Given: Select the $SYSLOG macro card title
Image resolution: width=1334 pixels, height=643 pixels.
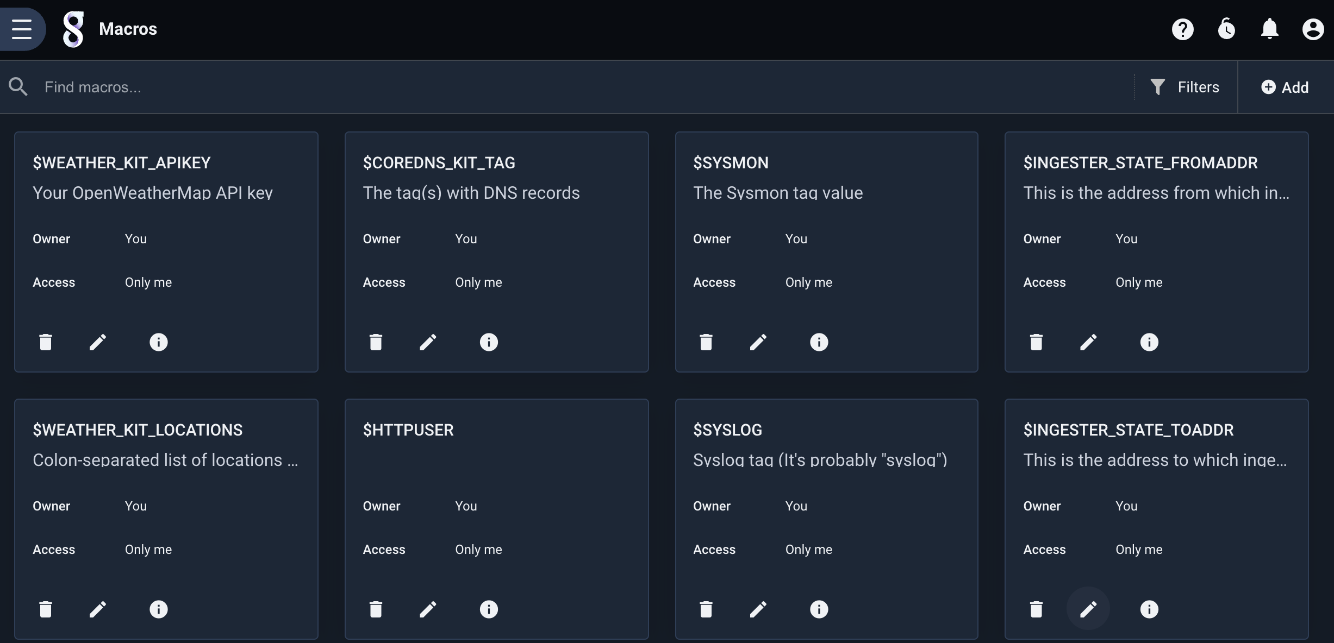Looking at the screenshot, I should click(727, 430).
